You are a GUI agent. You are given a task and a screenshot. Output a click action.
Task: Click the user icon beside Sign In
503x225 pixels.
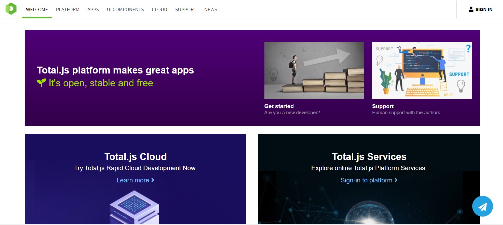pos(471,9)
